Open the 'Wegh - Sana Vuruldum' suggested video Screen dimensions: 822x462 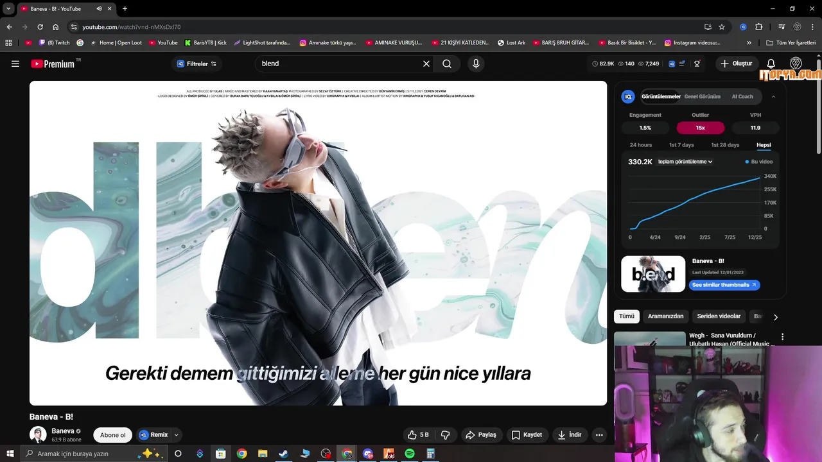coord(731,339)
